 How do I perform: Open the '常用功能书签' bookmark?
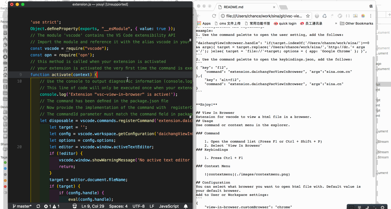pos(257,23)
